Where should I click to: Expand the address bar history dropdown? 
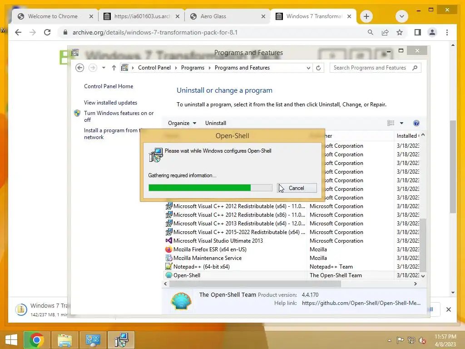tap(308, 68)
